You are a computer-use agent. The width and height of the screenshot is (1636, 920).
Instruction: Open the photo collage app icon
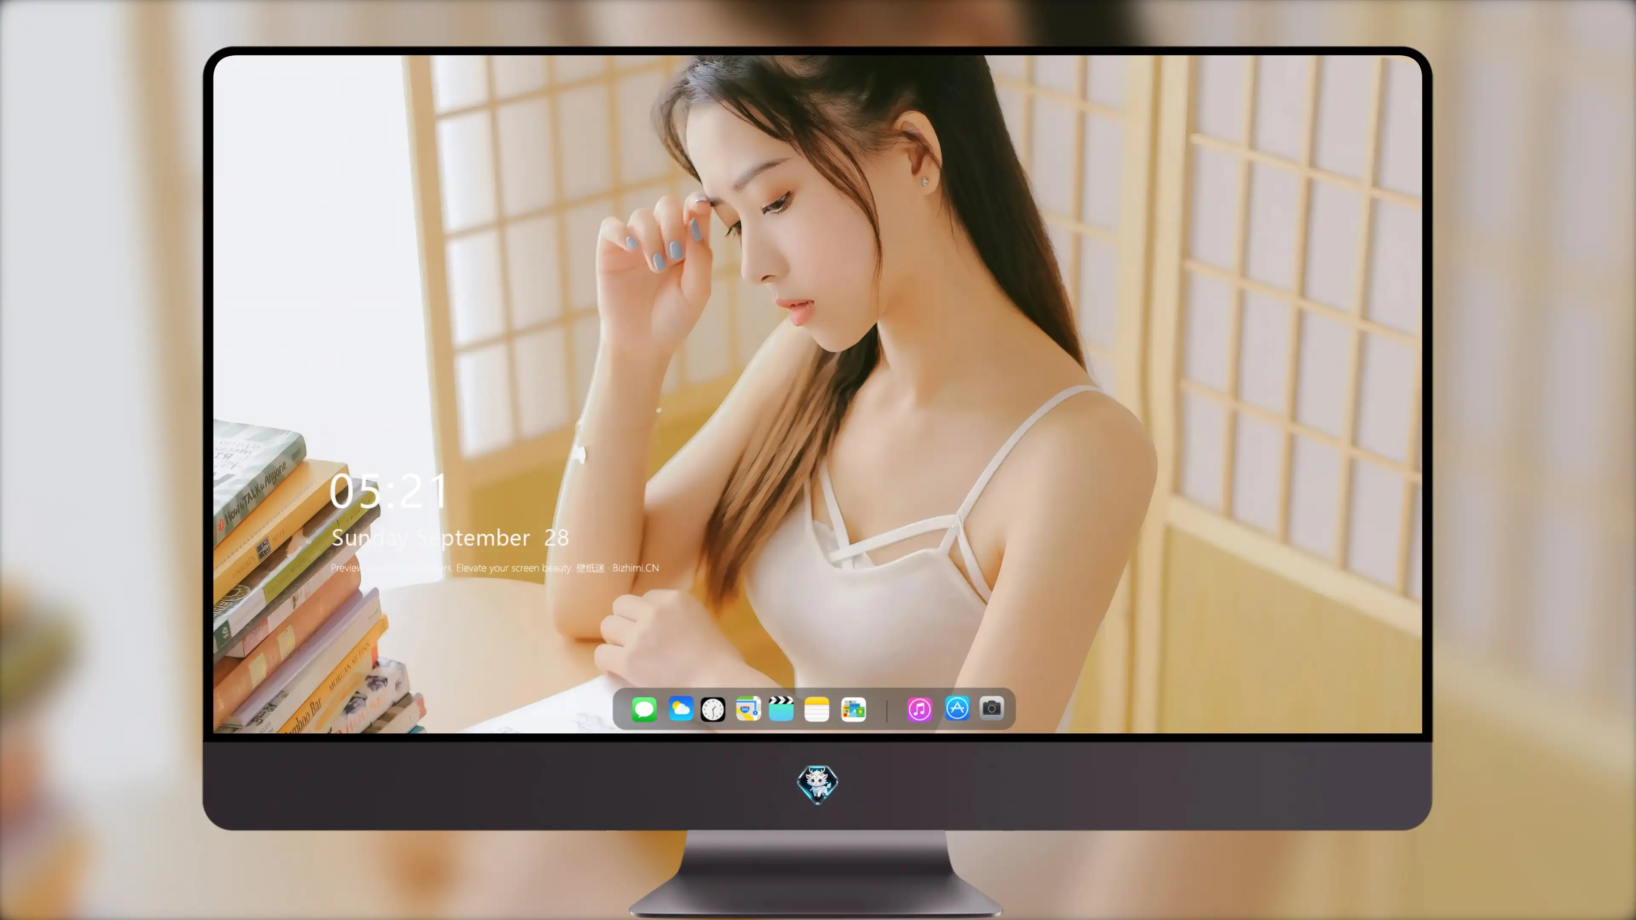coord(853,709)
